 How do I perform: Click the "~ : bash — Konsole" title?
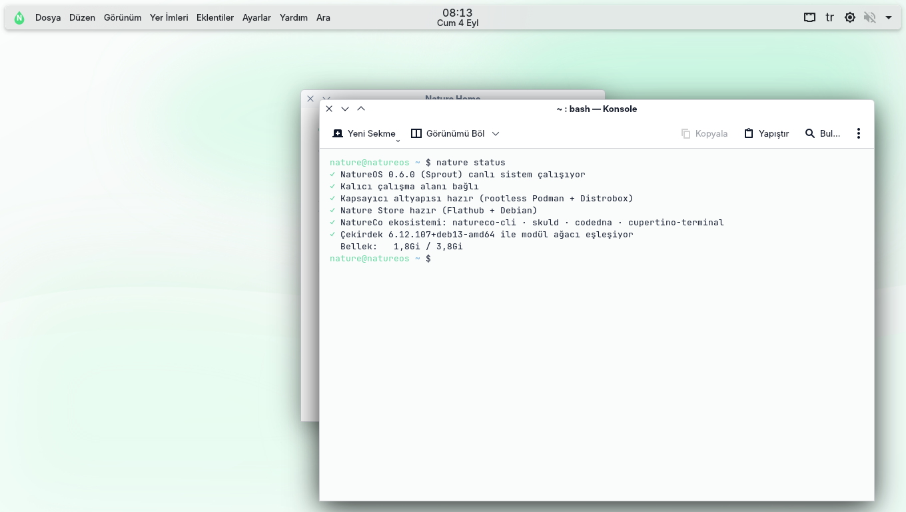(x=597, y=109)
